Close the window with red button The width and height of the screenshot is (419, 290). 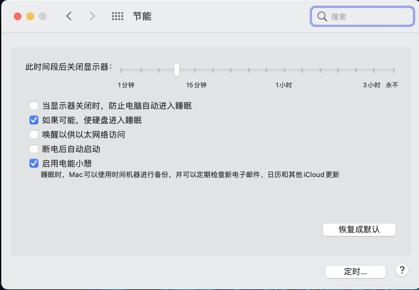pyautogui.click(x=18, y=16)
